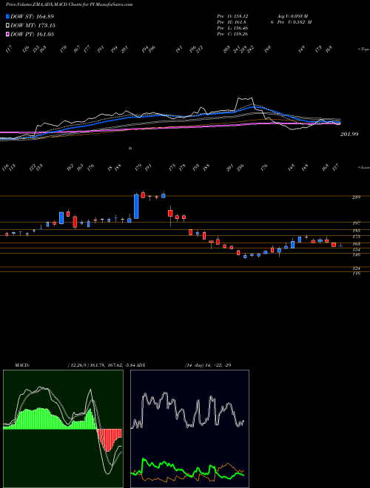Click the blue DOW ST legend swatch
The width and height of the screenshot is (370, 488).
8,16
